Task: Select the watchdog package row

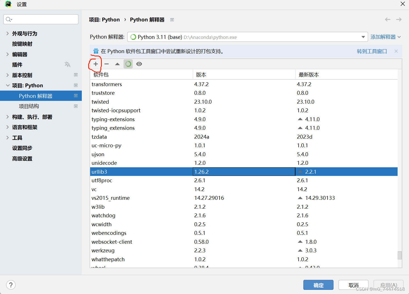Action: [244, 215]
